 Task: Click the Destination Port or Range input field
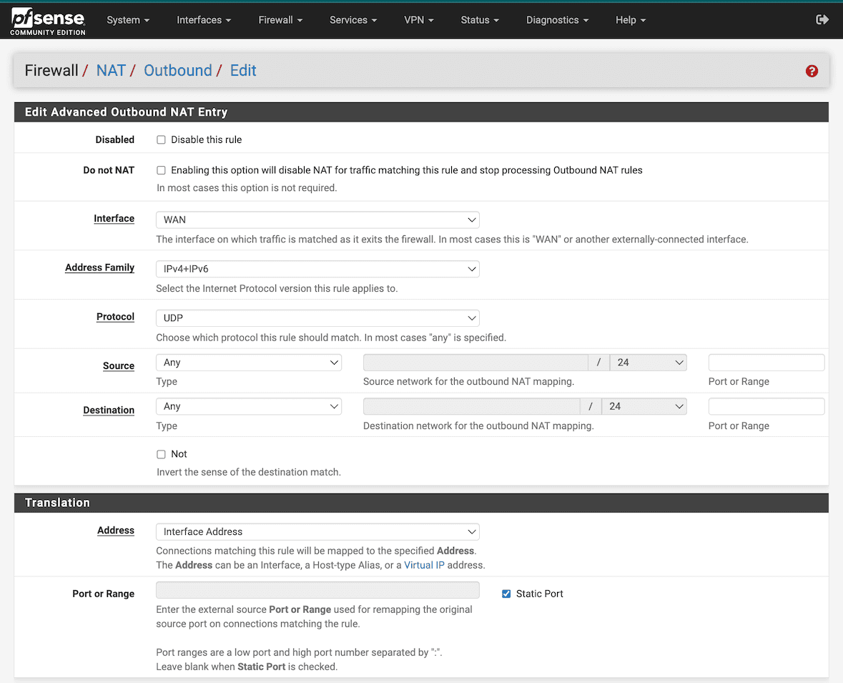point(766,406)
